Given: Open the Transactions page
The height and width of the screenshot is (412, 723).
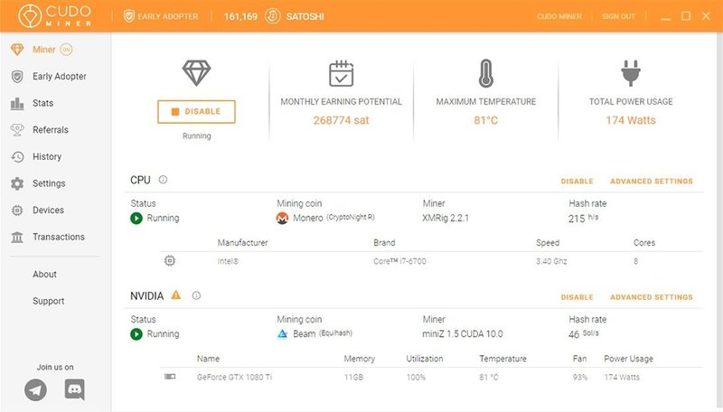Looking at the screenshot, I should pos(59,237).
